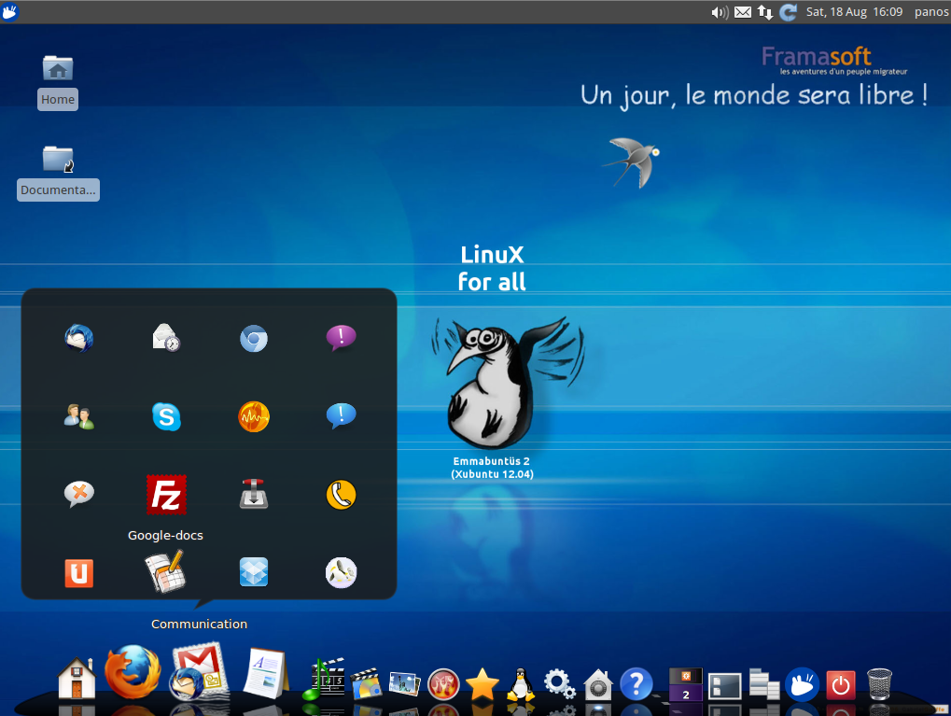Open the trash bin in the dock
The height and width of the screenshot is (716, 951).
tap(879, 684)
